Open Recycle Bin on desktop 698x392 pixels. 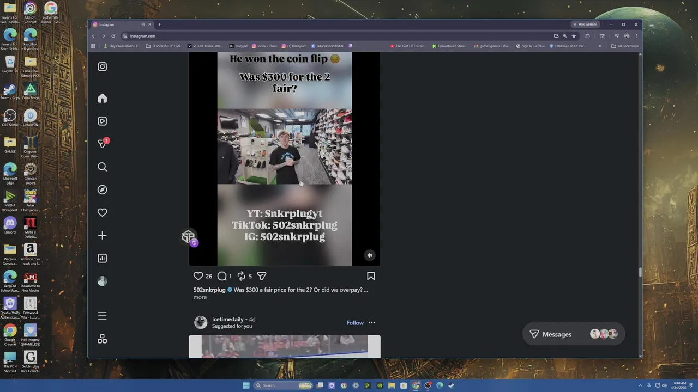(x=10, y=64)
